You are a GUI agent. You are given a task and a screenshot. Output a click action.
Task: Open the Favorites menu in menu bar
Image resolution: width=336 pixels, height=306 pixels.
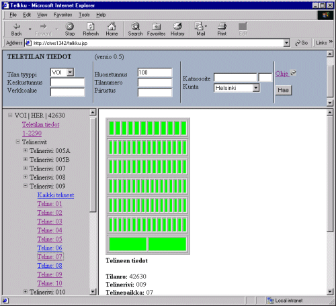tap(62, 15)
